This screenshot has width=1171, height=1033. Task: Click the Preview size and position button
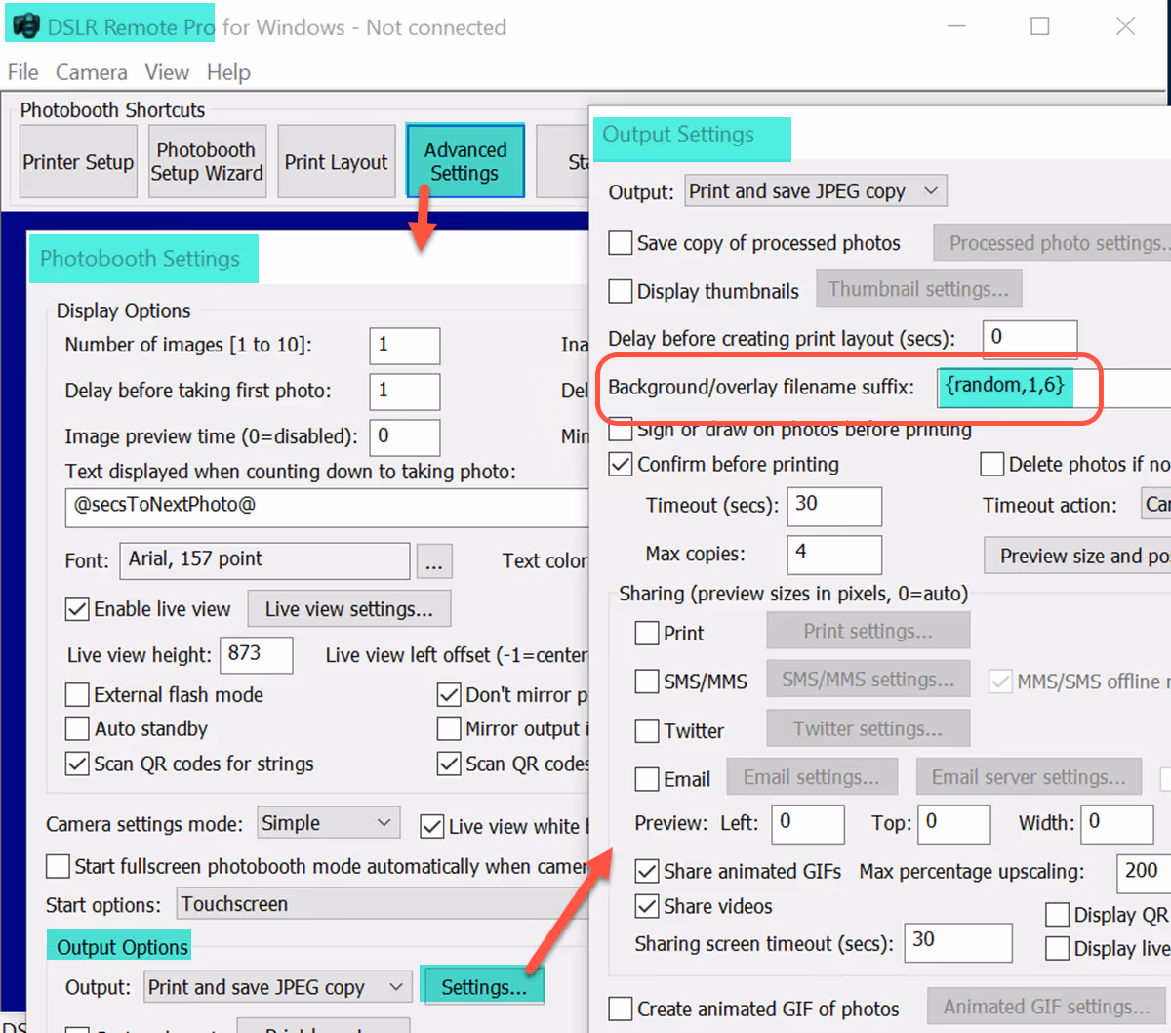click(1077, 556)
